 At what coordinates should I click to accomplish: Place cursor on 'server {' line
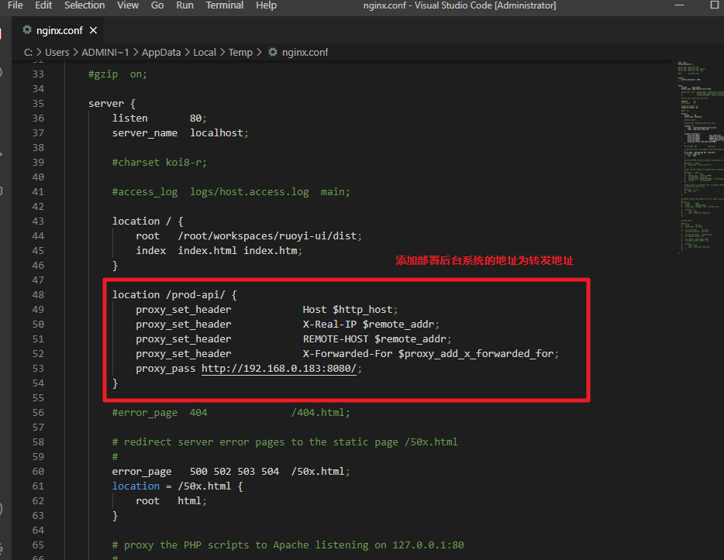click(112, 104)
